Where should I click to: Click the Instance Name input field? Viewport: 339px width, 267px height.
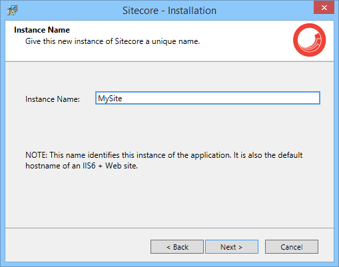(208, 98)
